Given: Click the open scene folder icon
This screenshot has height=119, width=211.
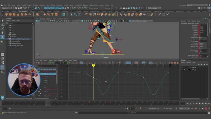Looking at the screenshot, I should pos(18,8).
